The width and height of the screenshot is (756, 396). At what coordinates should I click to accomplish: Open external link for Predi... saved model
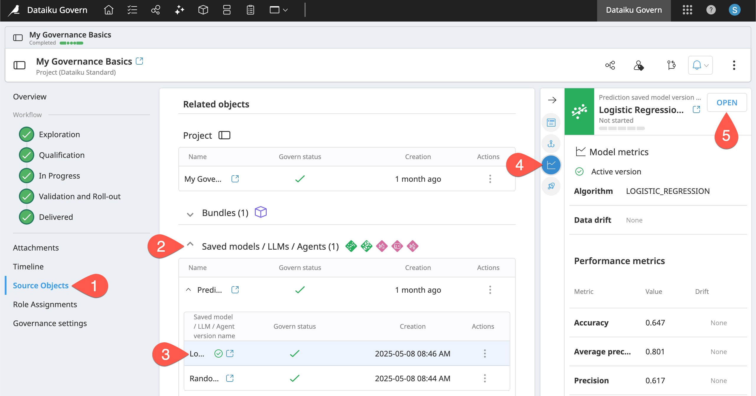(x=235, y=290)
